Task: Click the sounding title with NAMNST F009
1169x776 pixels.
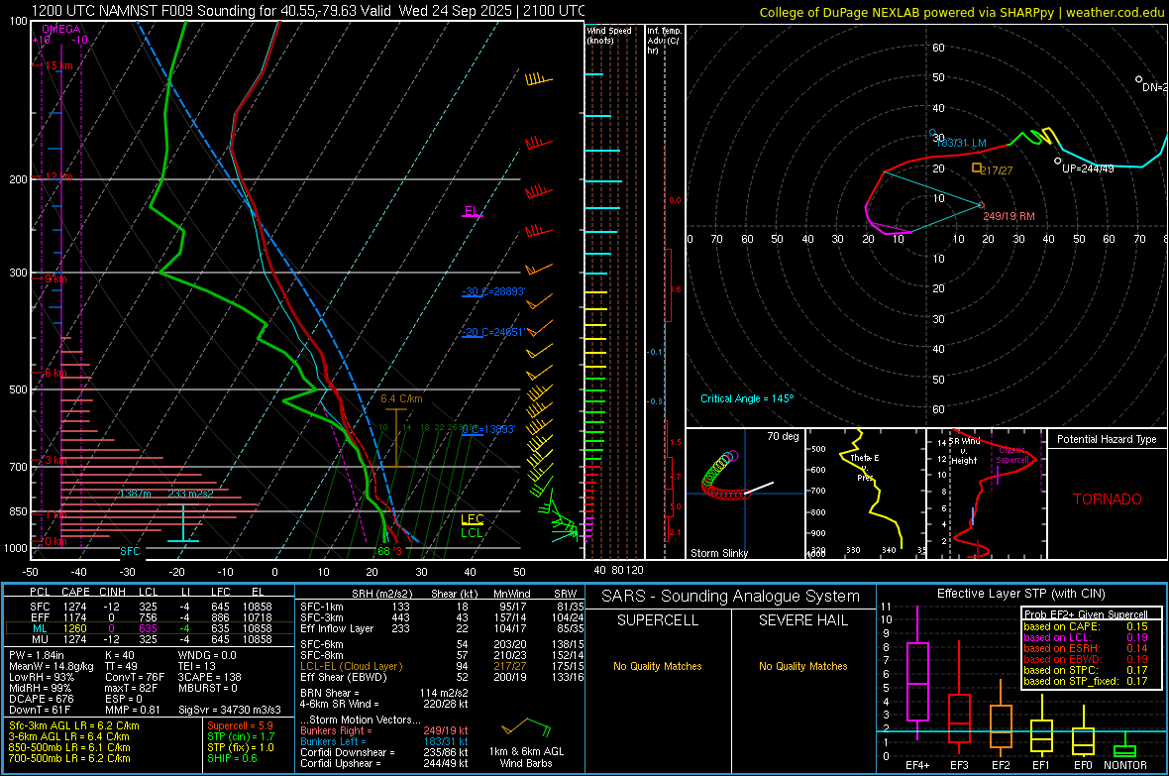Action: coord(308,11)
